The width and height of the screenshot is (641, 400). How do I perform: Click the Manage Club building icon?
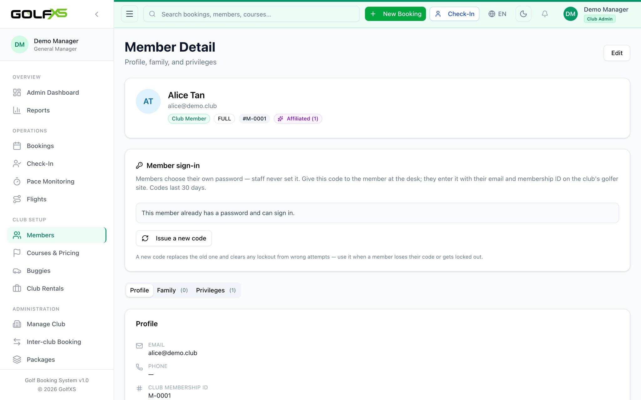coord(17,324)
